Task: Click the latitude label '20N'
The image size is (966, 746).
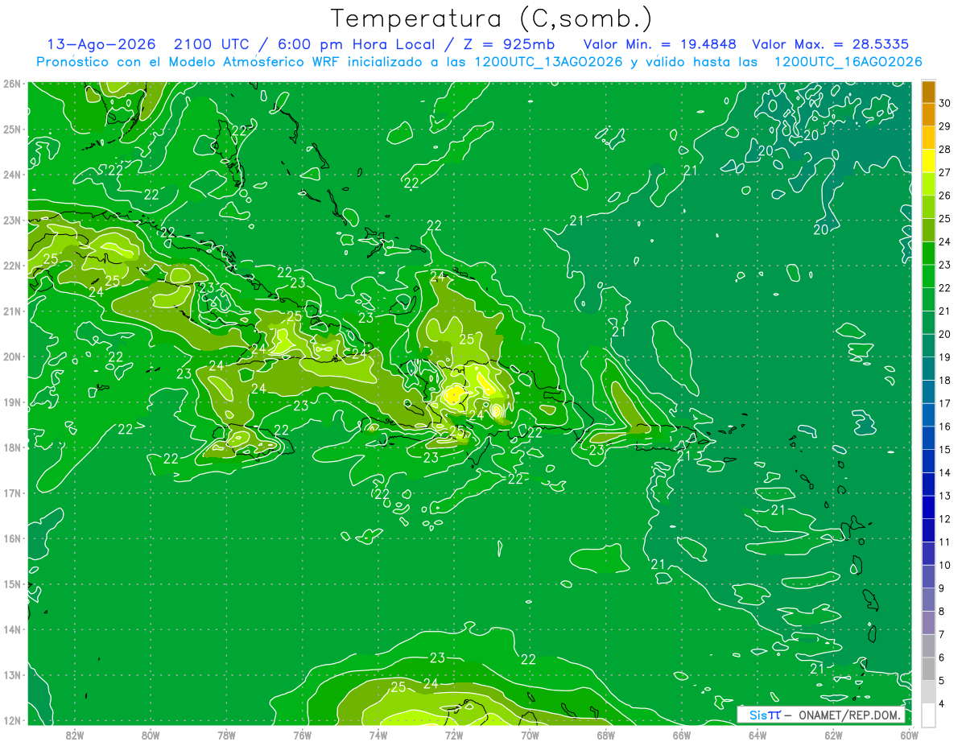Action: [x=11, y=357]
